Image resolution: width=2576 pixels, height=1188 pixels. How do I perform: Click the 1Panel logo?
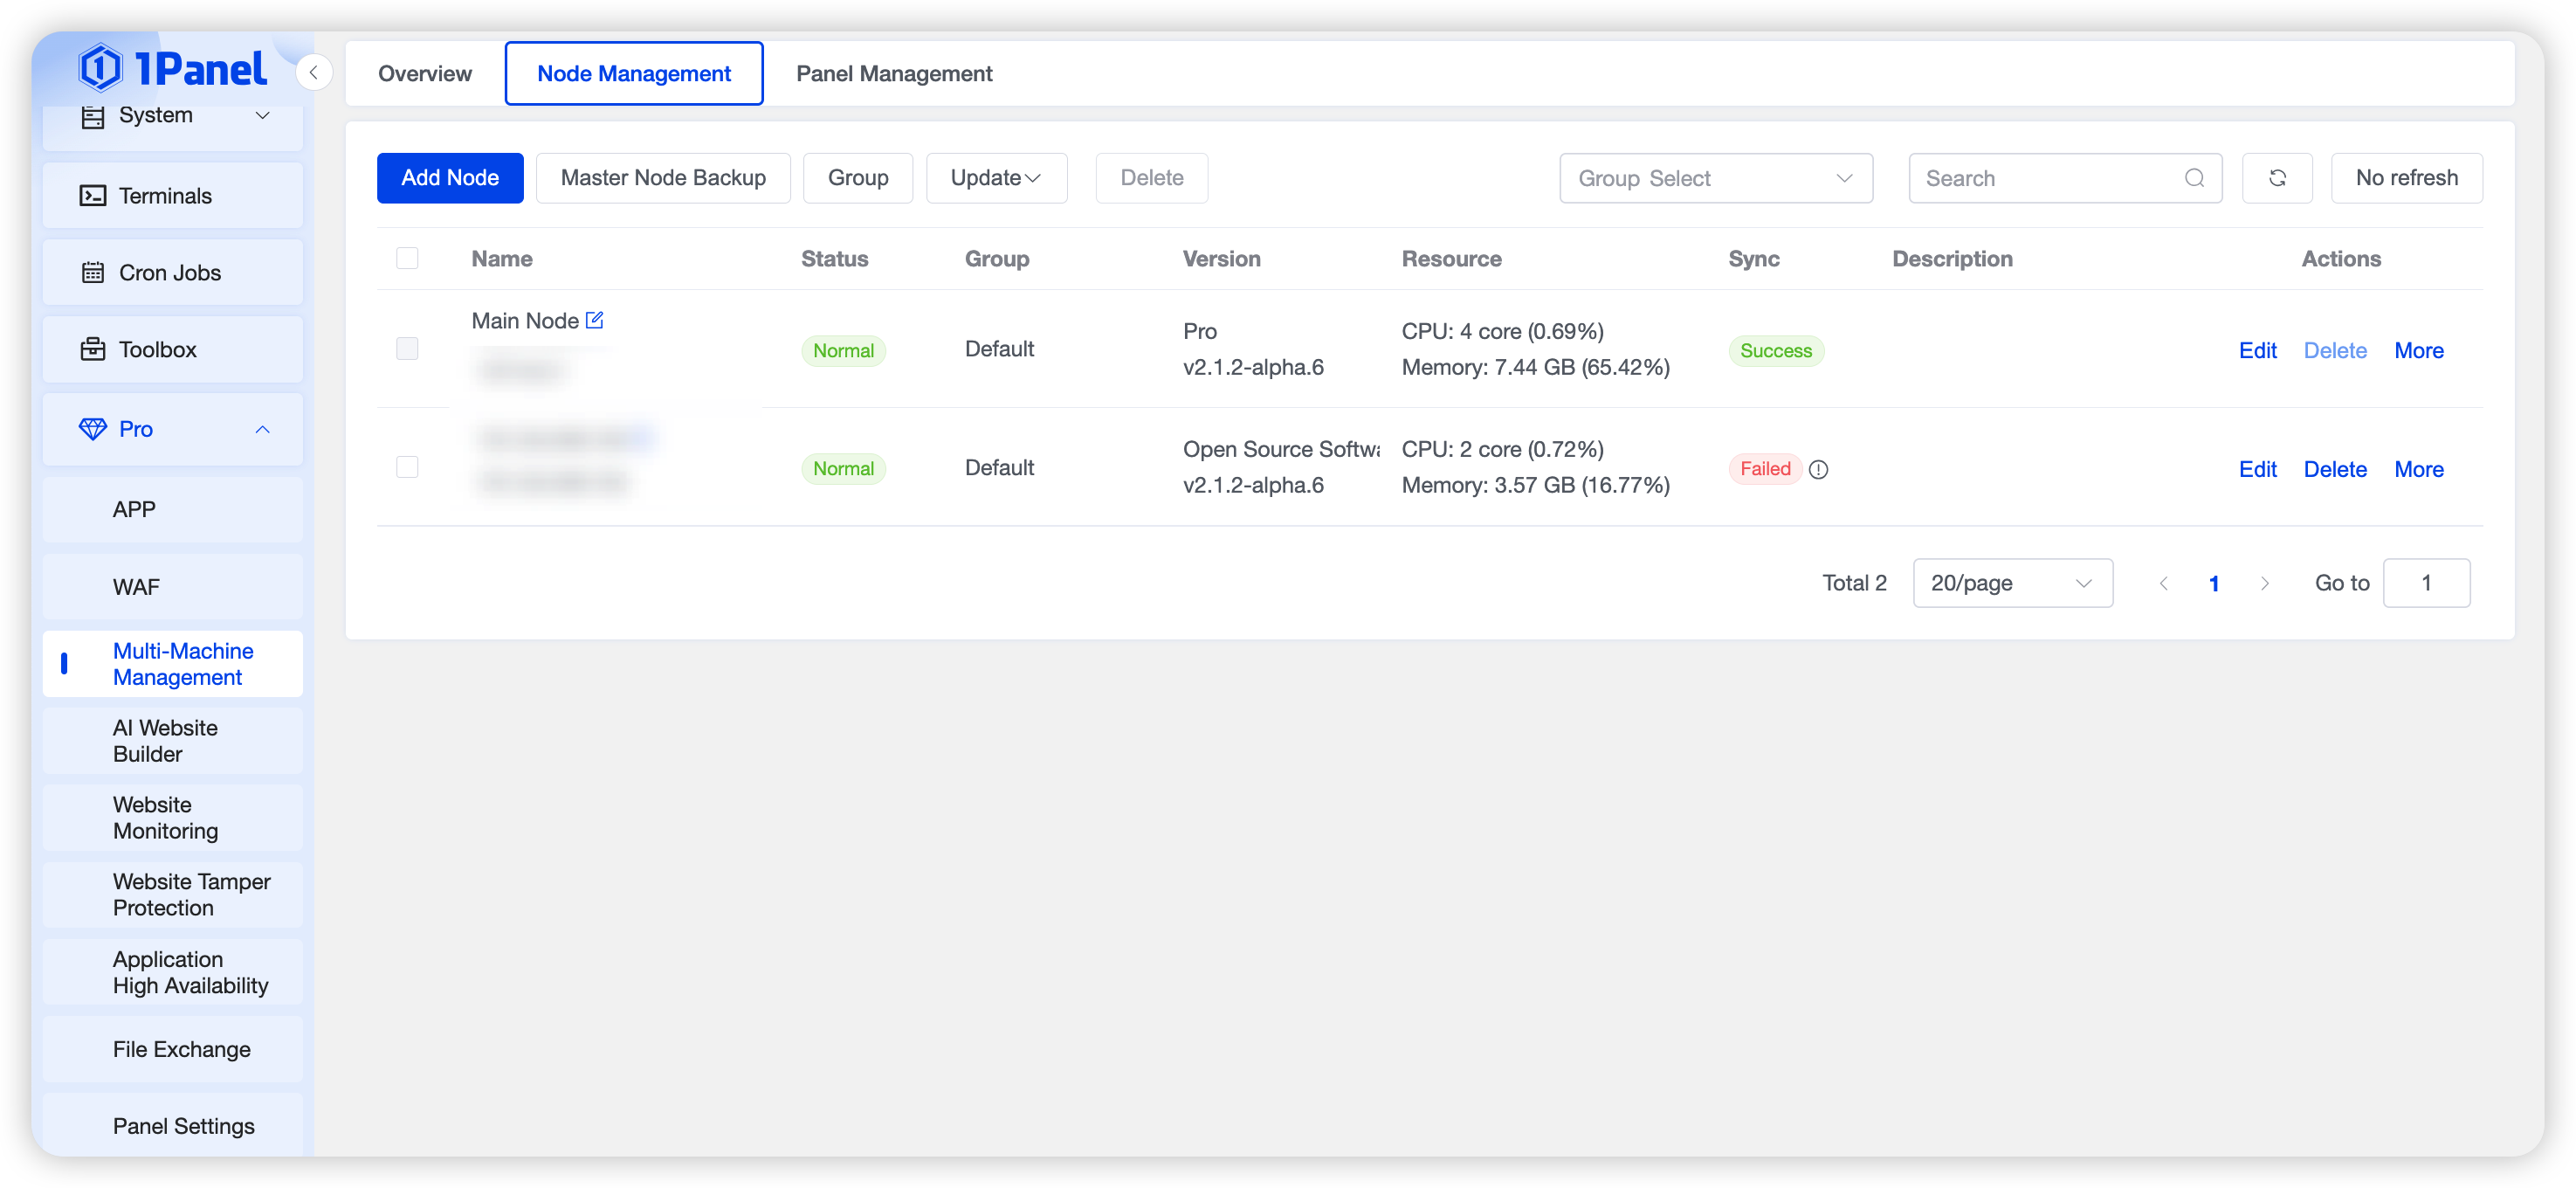click(x=173, y=68)
